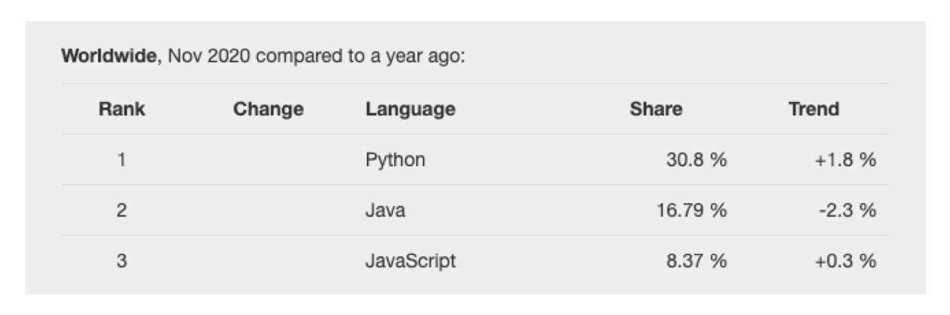Click Java's 16.79 % share value

click(x=689, y=210)
